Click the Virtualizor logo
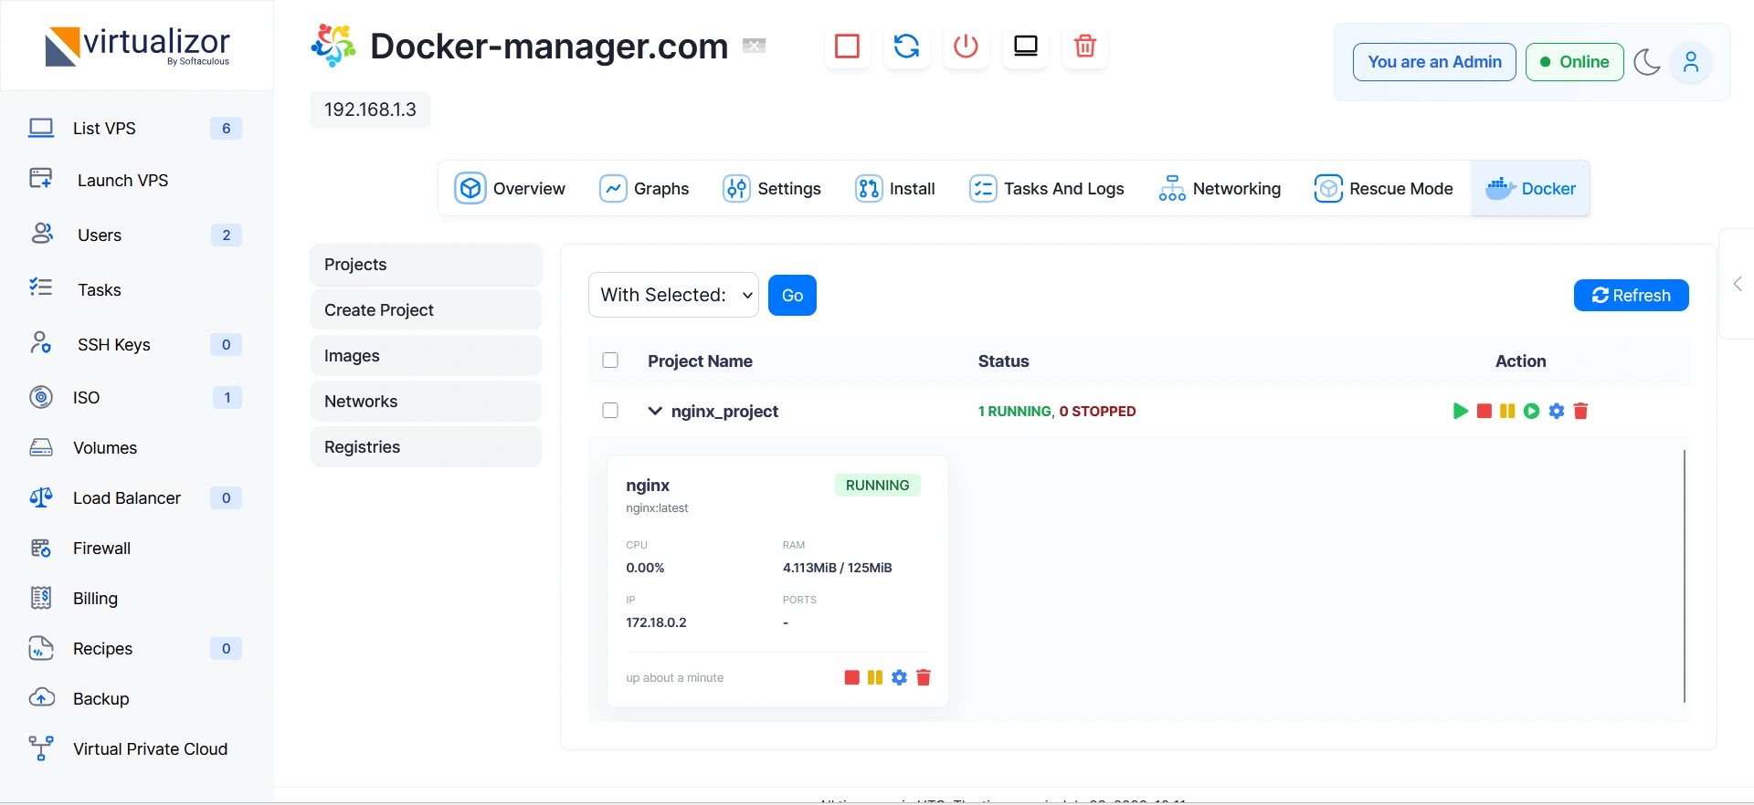The image size is (1754, 805). click(x=138, y=46)
